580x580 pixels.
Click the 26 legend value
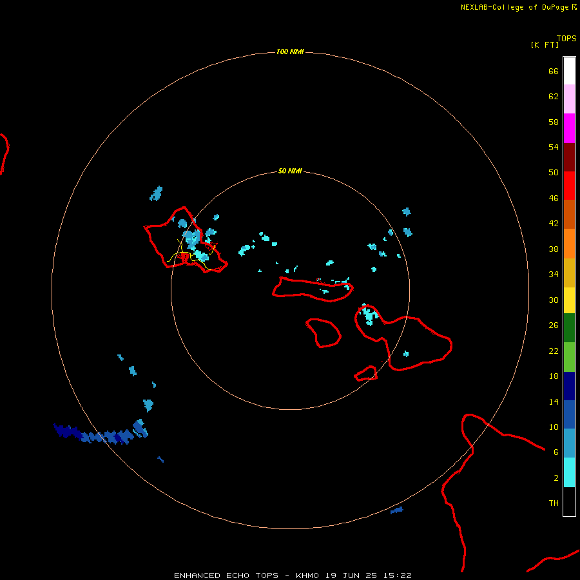coord(554,325)
